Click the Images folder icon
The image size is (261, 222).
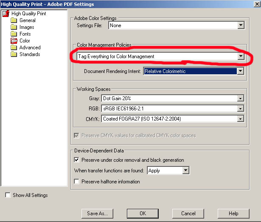(14, 27)
